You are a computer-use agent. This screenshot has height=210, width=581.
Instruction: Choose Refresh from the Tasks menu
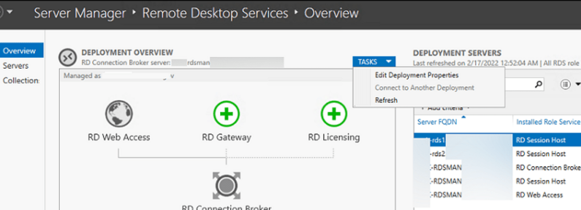point(386,100)
